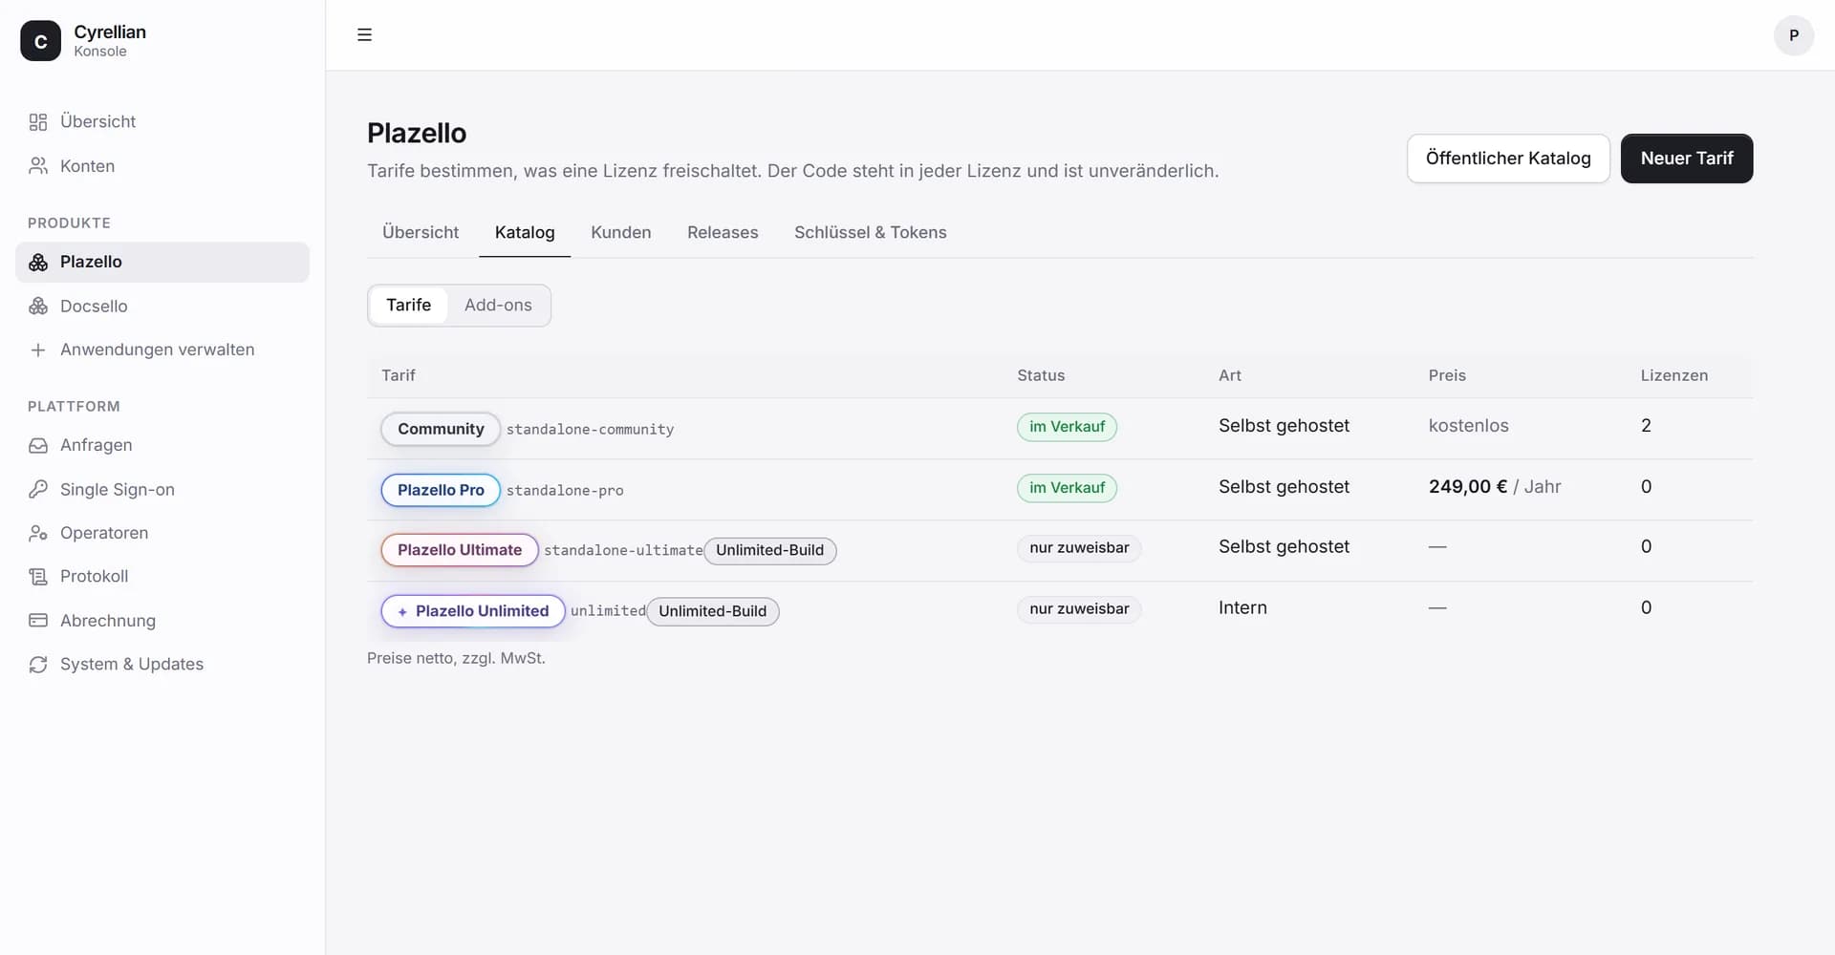Screen dimensions: 1835x955
Task: Click the im Verkauf status of Plazello Pro
Action: 1067,488
